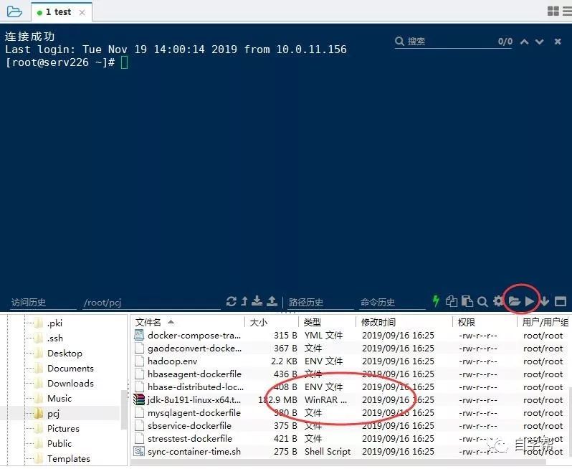572x469 pixels.
Task: Click the play run icon in toolbar
Action: pyautogui.click(x=529, y=301)
